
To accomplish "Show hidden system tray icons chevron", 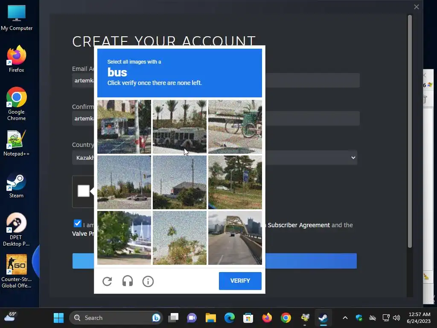I will coord(345,318).
